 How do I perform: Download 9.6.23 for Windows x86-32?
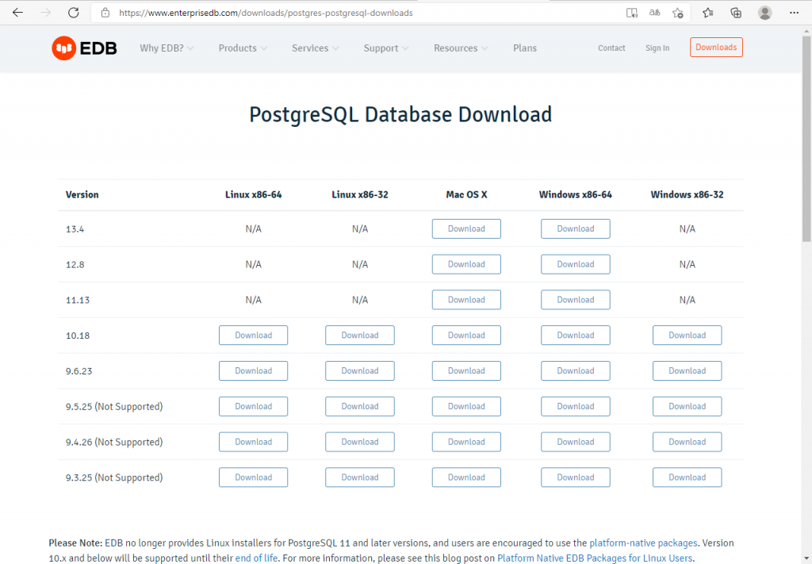(x=688, y=370)
